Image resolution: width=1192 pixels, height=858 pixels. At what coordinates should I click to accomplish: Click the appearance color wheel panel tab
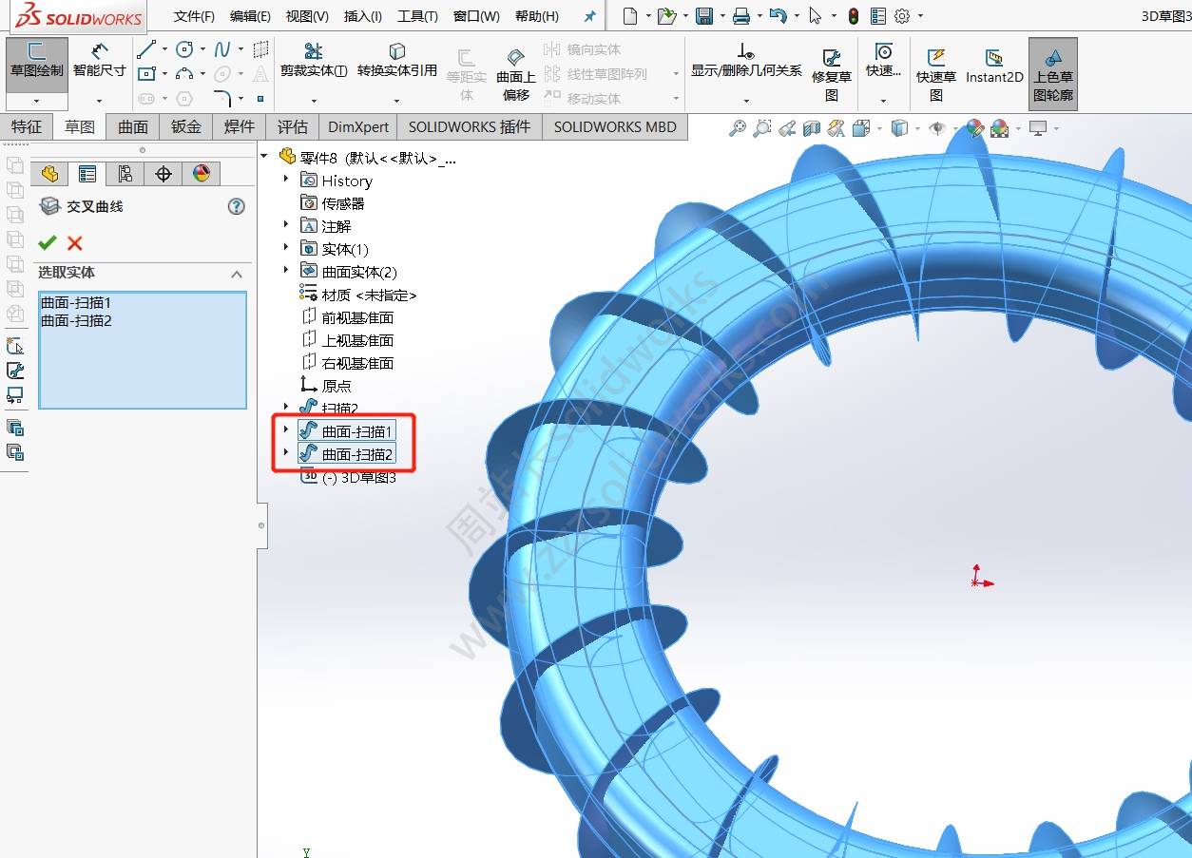tap(201, 173)
